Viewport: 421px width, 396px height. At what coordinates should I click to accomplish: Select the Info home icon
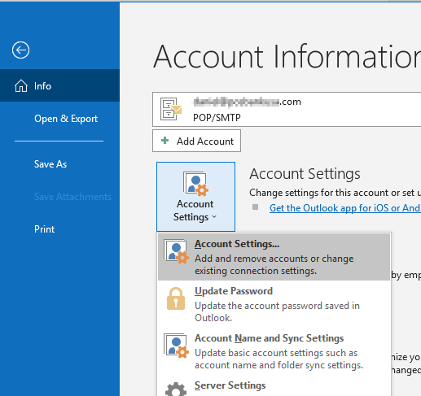(x=21, y=86)
